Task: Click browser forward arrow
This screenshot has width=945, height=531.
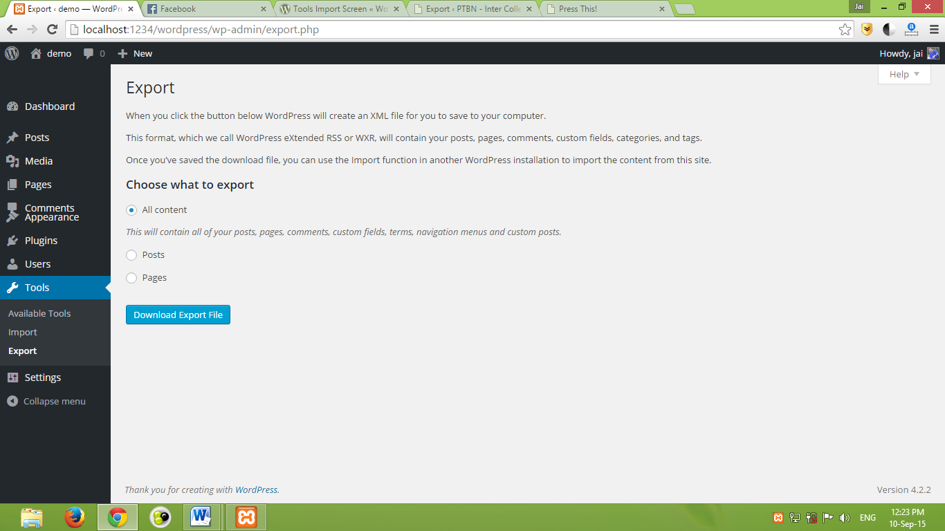Action: (x=32, y=29)
